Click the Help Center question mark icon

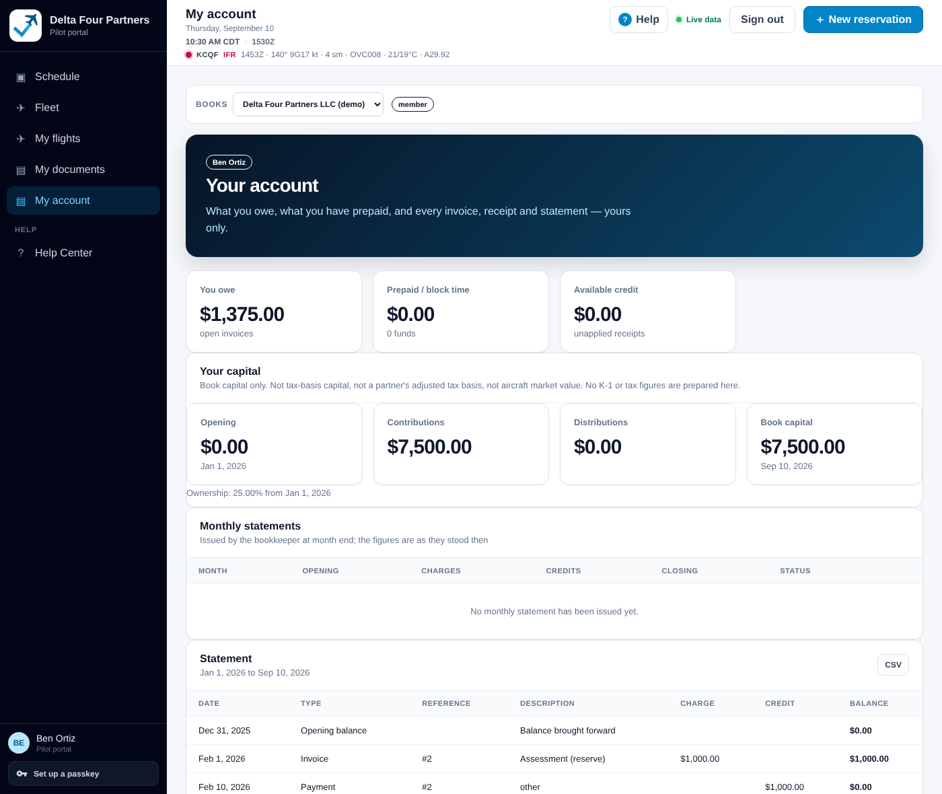(x=21, y=253)
